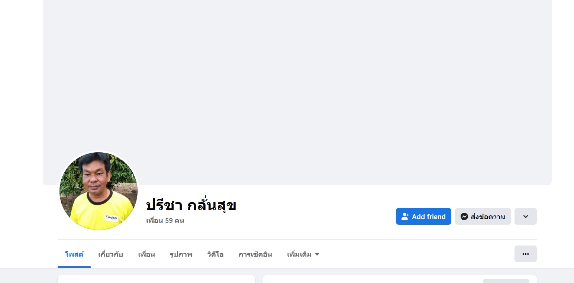The width and height of the screenshot is (574, 283).
Task: Select the เพื่อน tab
Action: 146,254
